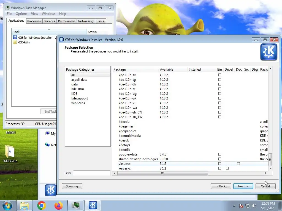Switch to Processes tab
This screenshot has height=211, width=282.
[34, 21]
